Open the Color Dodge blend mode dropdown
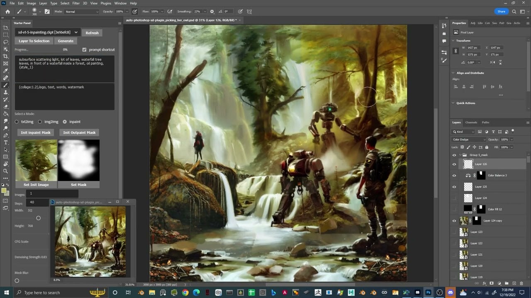This screenshot has width=531, height=298. (x=469, y=139)
